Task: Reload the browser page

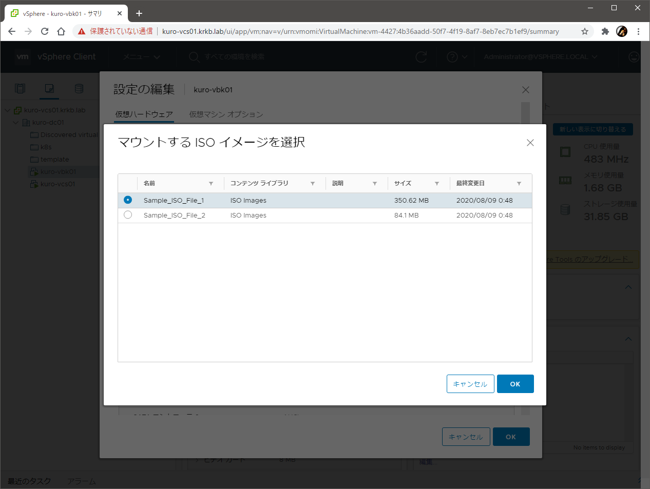Action: pyautogui.click(x=45, y=31)
